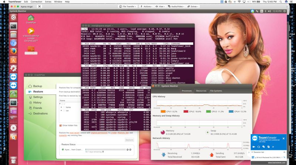Open the File Transfer dropdown
Screen dimensions: 296x165
pos(128,6)
